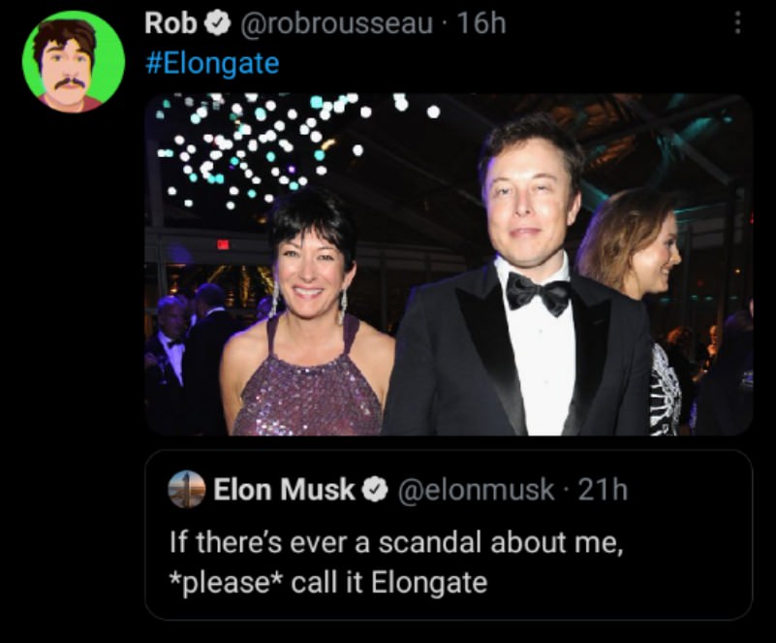Click the black bow tie in the photo

pos(539,292)
